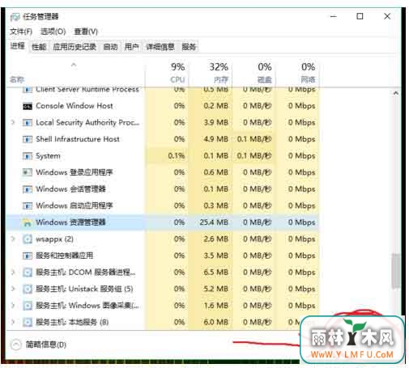Select Windows 会话管理器 process name
Image resolution: width=409 pixels, height=368 pixels.
[70, 189]
